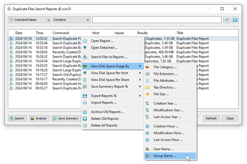Click the File Size icon in submenu
Viewport: 247px width, 164px height.
coord(147,94)
